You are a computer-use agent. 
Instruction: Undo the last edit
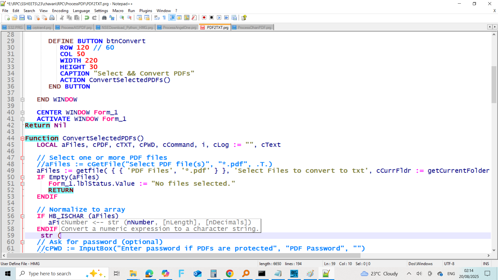[87, 18]
